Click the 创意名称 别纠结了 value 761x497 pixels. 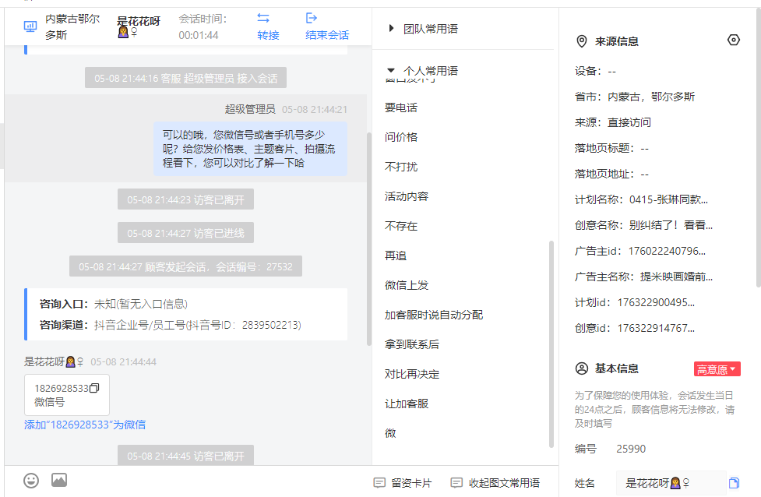[671, 225]
